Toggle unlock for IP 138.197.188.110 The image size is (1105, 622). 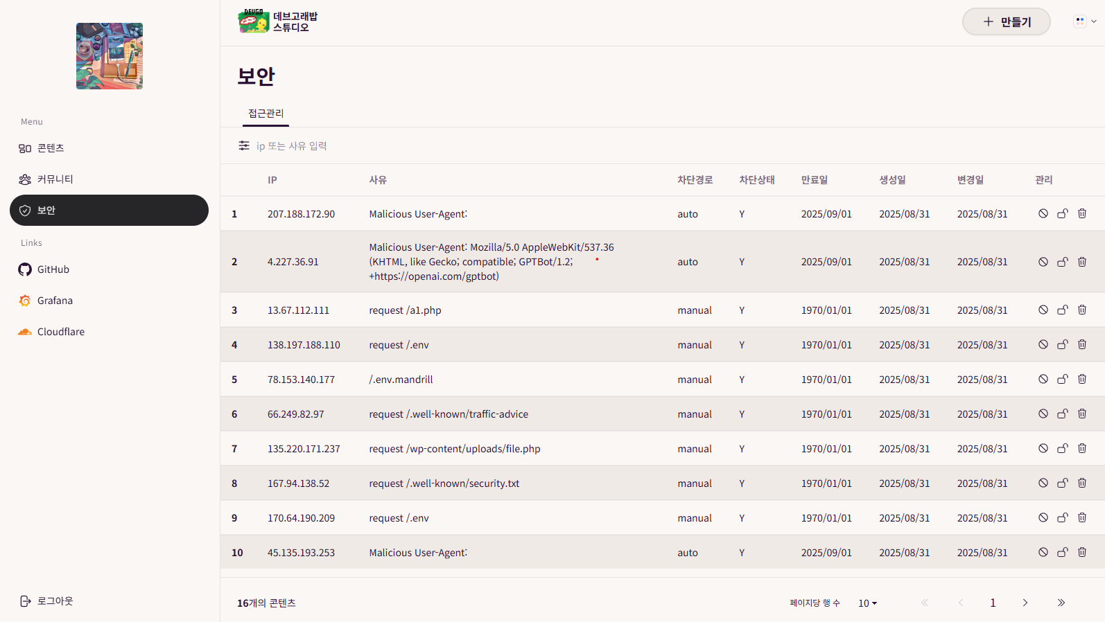tap(1062, 344)
